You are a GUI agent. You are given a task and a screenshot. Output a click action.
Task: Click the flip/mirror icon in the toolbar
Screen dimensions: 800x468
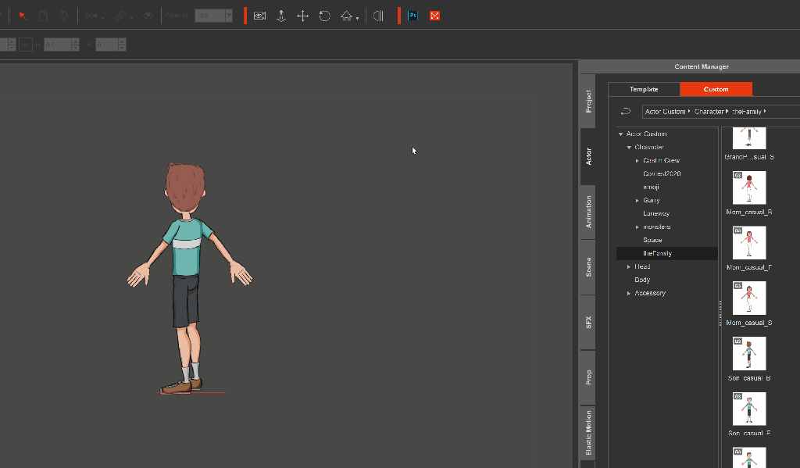pyautogui.click(x=378, y=15)
